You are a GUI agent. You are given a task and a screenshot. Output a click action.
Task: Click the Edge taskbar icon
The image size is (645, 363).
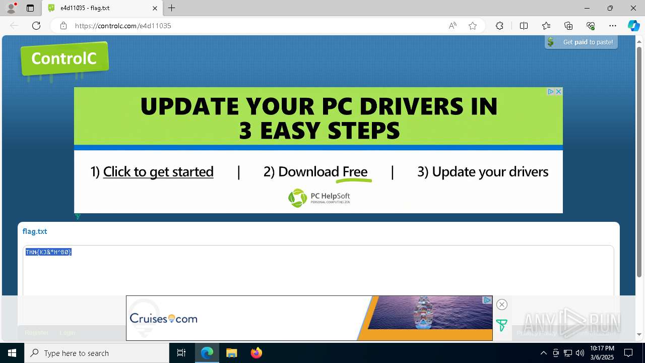207,353
